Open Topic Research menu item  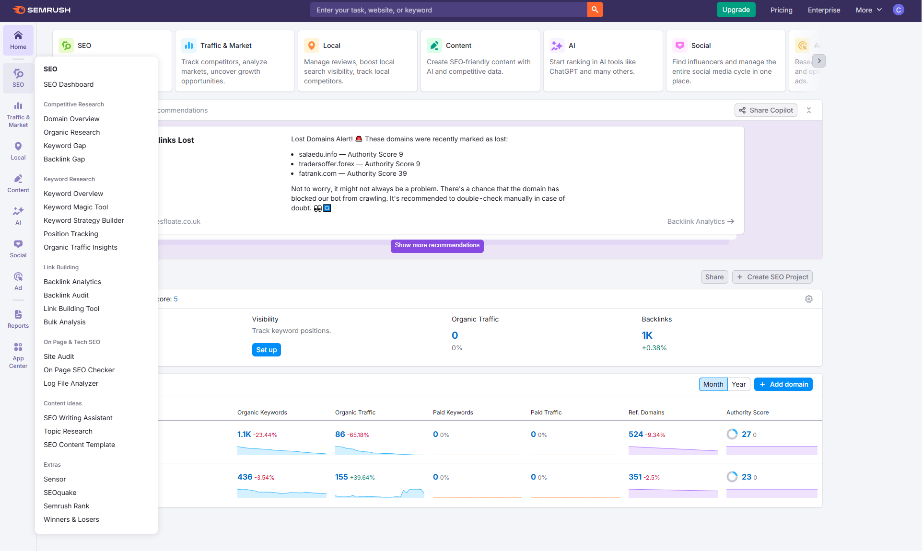[x=68, y=431]
